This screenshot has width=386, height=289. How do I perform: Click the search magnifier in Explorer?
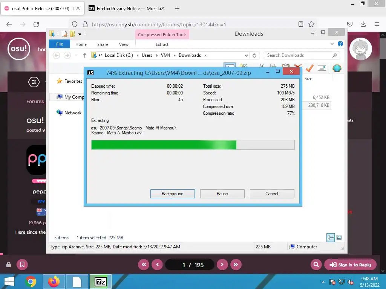tap(334, 55)
